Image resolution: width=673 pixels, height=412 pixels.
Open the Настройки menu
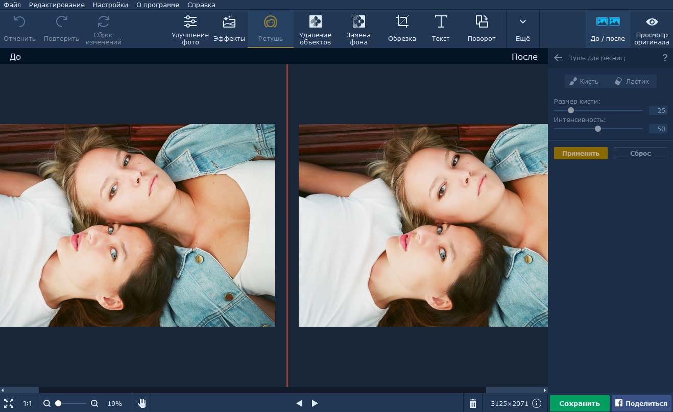(110, 5)
